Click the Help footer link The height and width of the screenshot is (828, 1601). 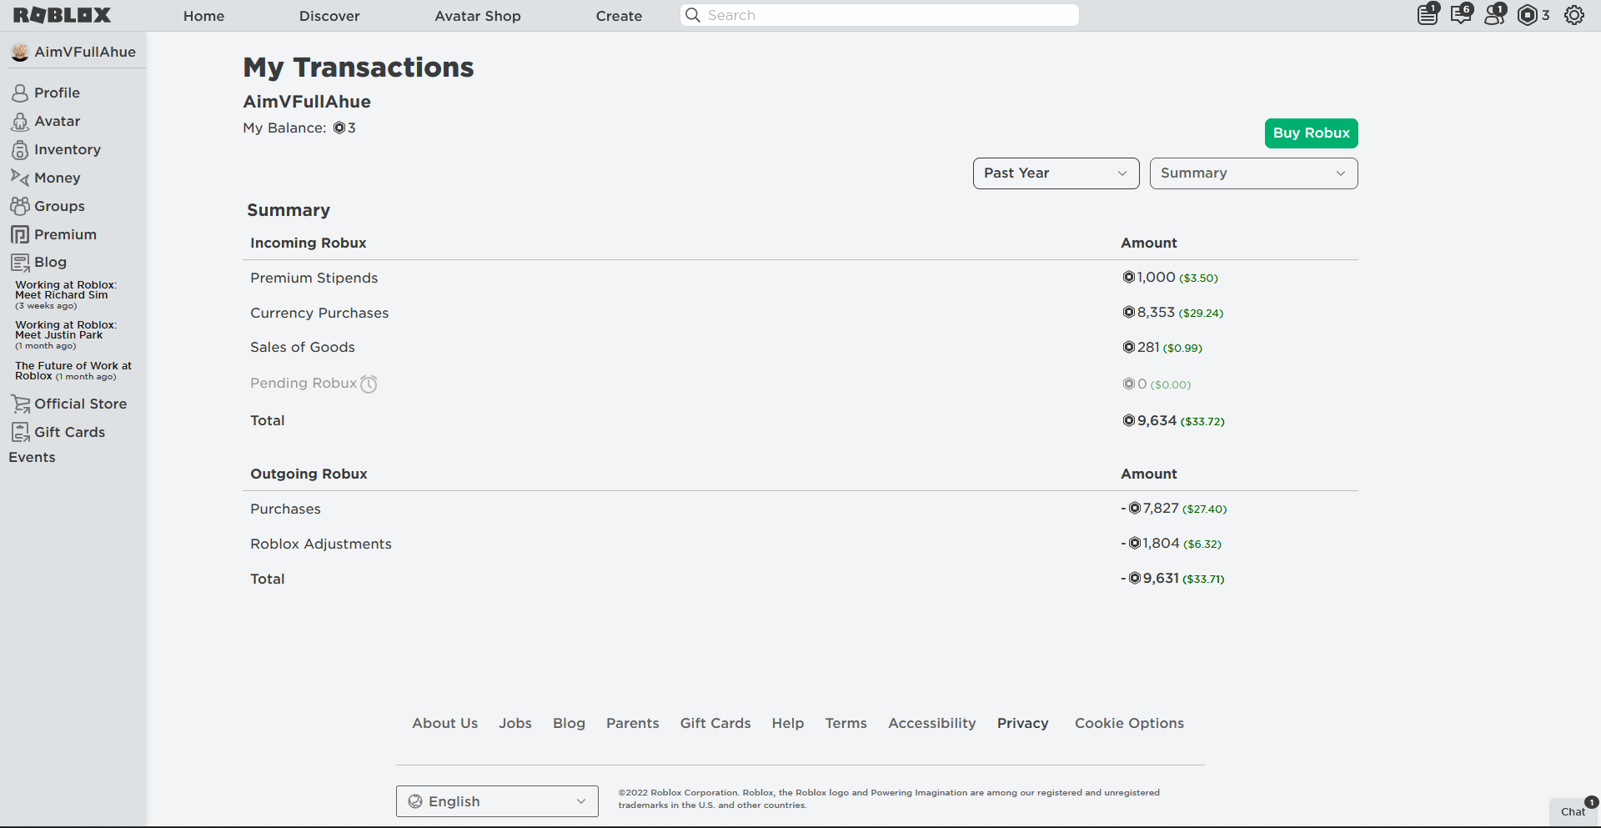point(788,723)
